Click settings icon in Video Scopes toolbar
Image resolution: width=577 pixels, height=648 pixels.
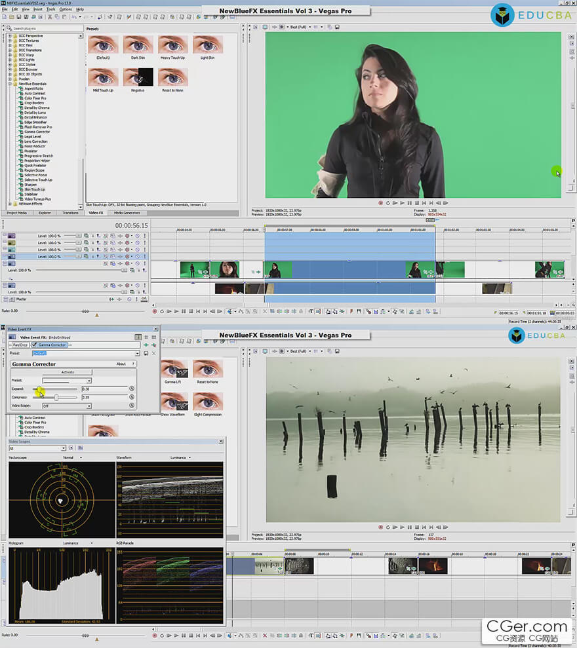[x=80, y=448]
